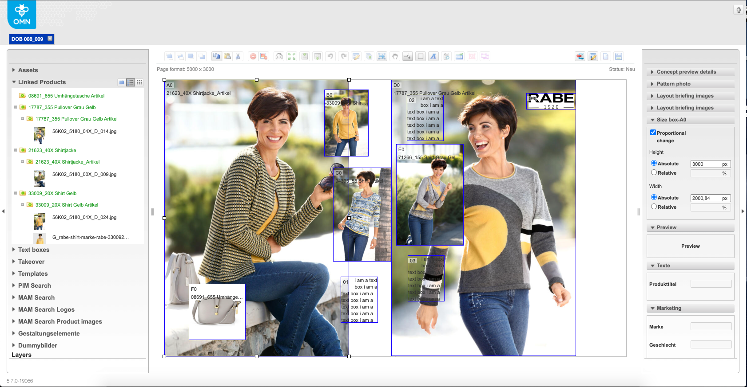This screenshot has width=747, height=387.
Task: Uncheck the Proportional change checkbox
Action: pos(653,133)
